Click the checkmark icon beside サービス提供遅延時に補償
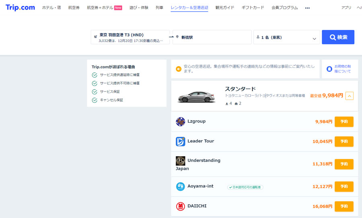The height and width of the screenshot is (218, 362). click(95, 75)
